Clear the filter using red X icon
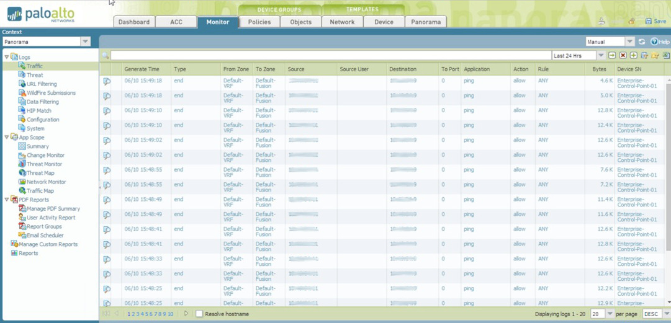The height and width of the screenshot is (323, 671). click(x=623, y=56)
